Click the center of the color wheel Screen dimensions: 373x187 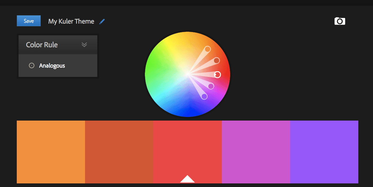[187, 75]
